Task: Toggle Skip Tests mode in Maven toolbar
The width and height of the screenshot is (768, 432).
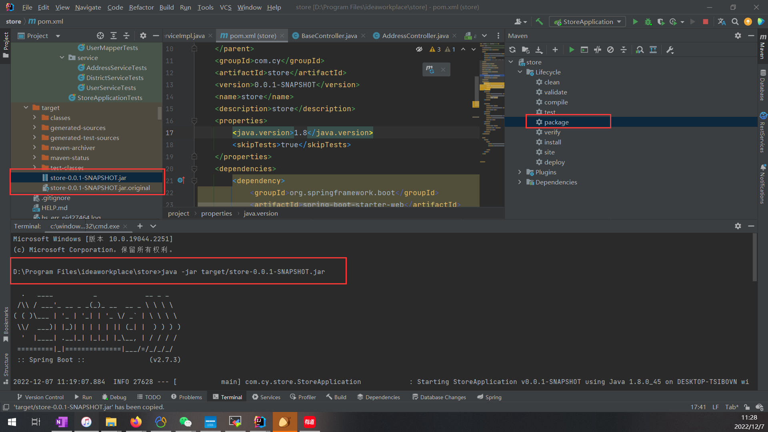Action: click(x=610, y=50)
